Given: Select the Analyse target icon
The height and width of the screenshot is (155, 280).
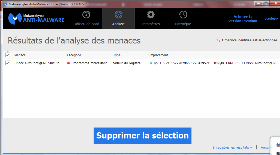Looking at the screenshot, I should 118,15.
